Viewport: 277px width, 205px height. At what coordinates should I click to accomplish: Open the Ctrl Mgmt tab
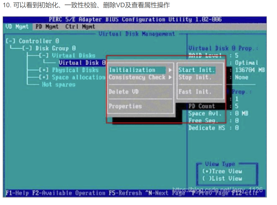(x=80, y=27)
